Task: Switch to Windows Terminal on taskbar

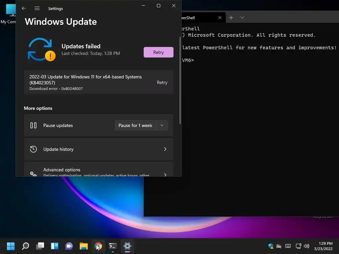Action: 113,246
